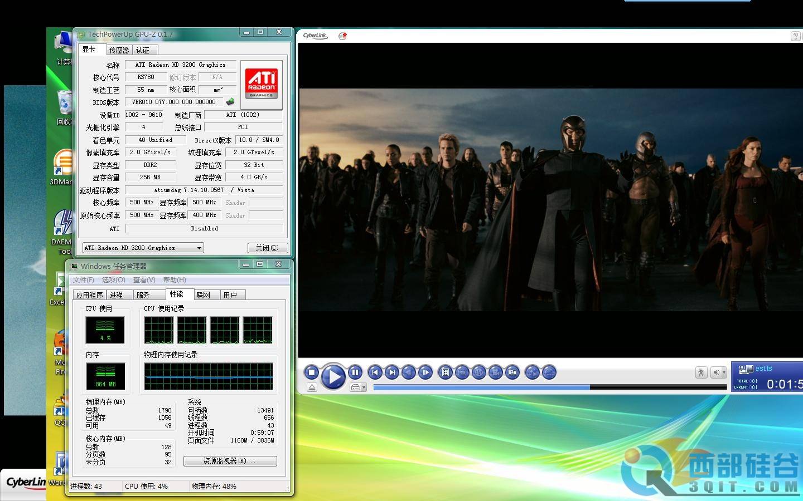Jump to the previous chapter

click(x=375, y=372)
